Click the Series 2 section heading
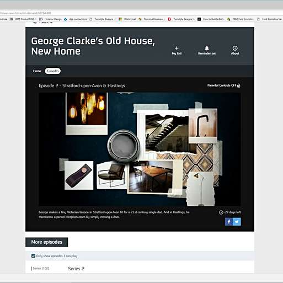Image resolution: width=283 pixels, height=283 pixels. 76,269
